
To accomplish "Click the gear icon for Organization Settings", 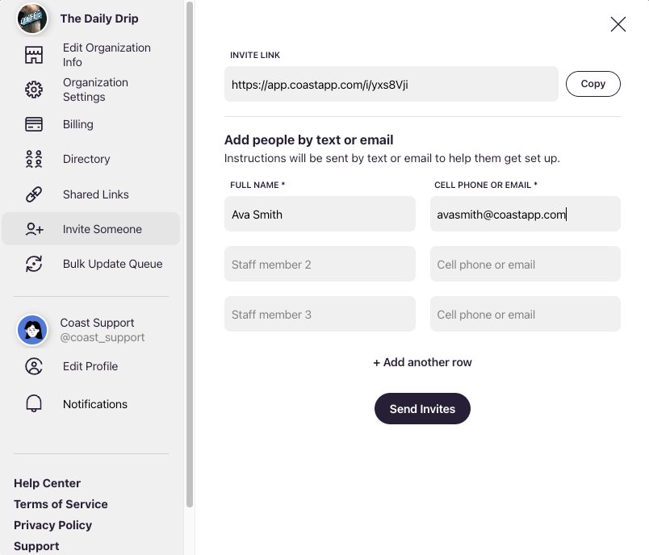I will [34, 90].
